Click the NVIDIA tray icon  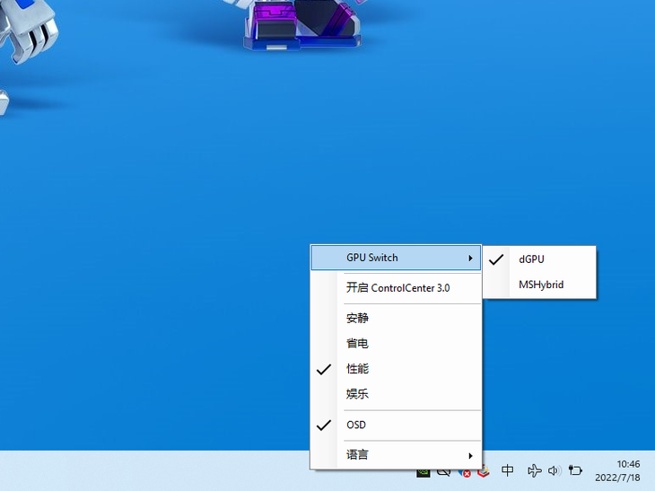(x=424, y=471)
